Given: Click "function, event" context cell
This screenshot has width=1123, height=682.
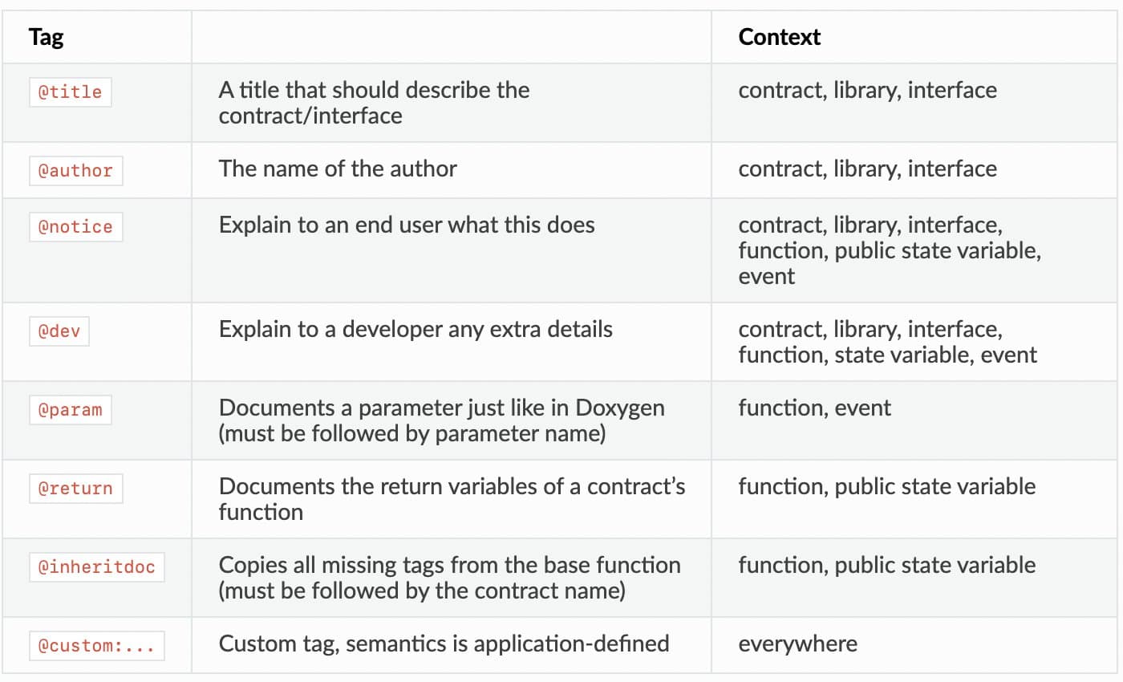Looking at the screenshot, I should pyautogui.click(x=814, y=408).
